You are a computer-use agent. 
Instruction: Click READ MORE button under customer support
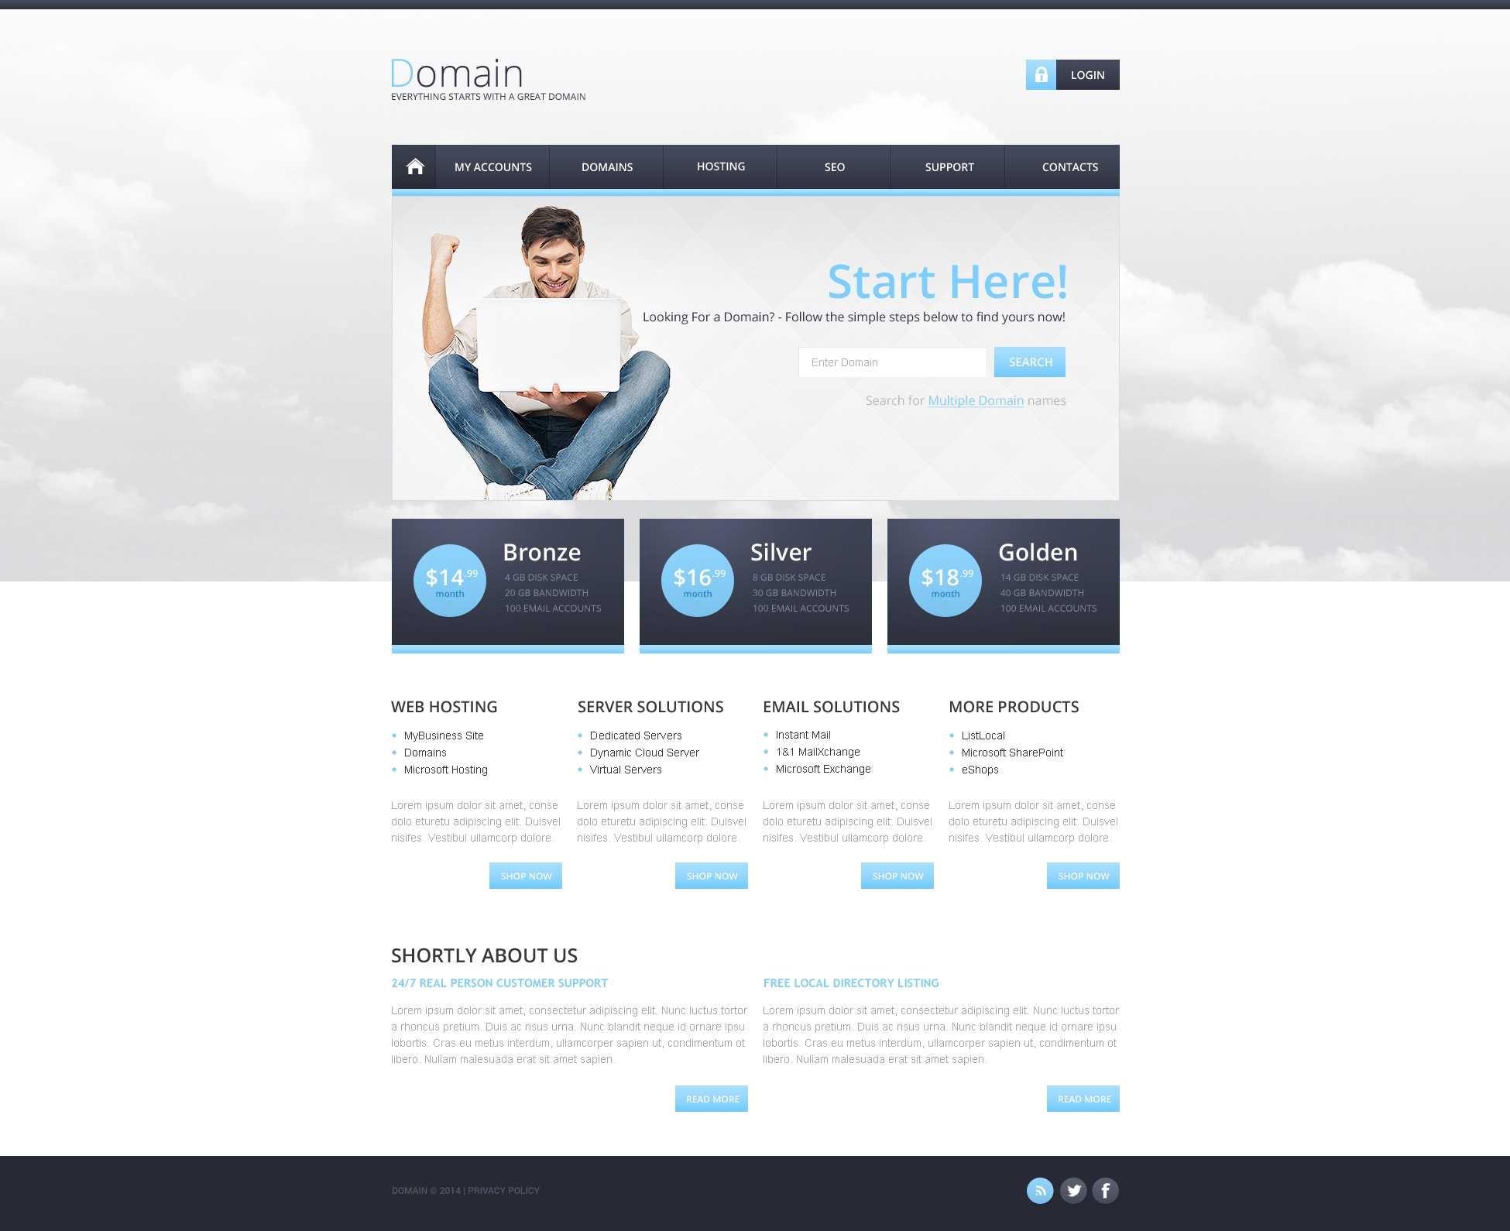(x=712, y=1098)
